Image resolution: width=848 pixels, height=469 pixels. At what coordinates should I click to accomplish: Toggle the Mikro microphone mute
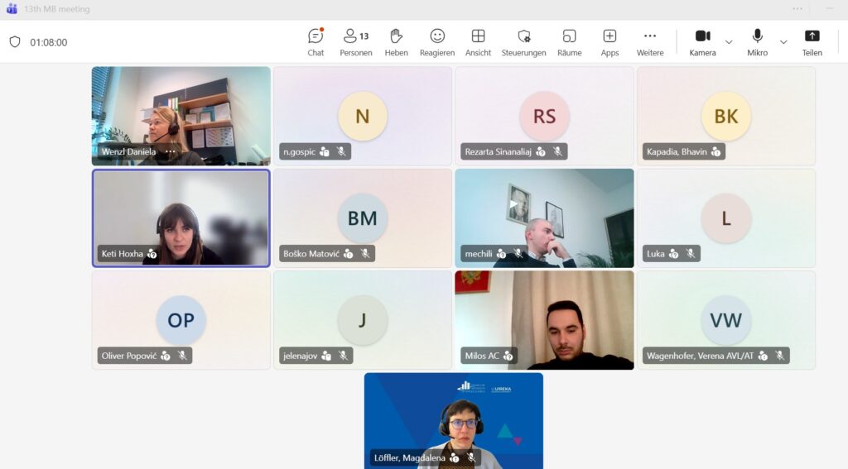click(757, 41)
